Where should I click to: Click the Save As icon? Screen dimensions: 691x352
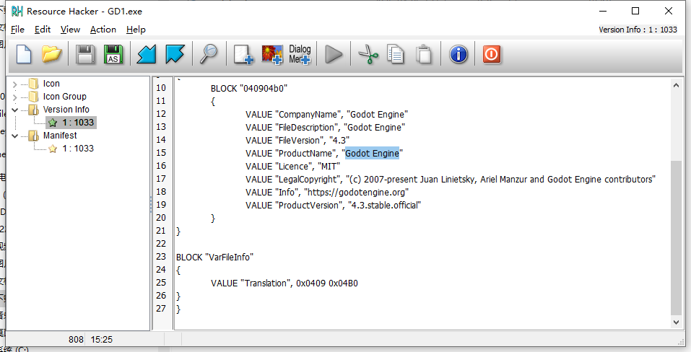(113, 54)
